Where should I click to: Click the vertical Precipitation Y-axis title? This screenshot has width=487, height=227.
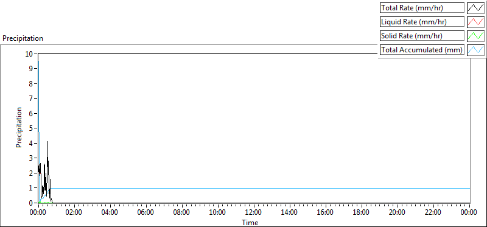[x=19, y=127]
